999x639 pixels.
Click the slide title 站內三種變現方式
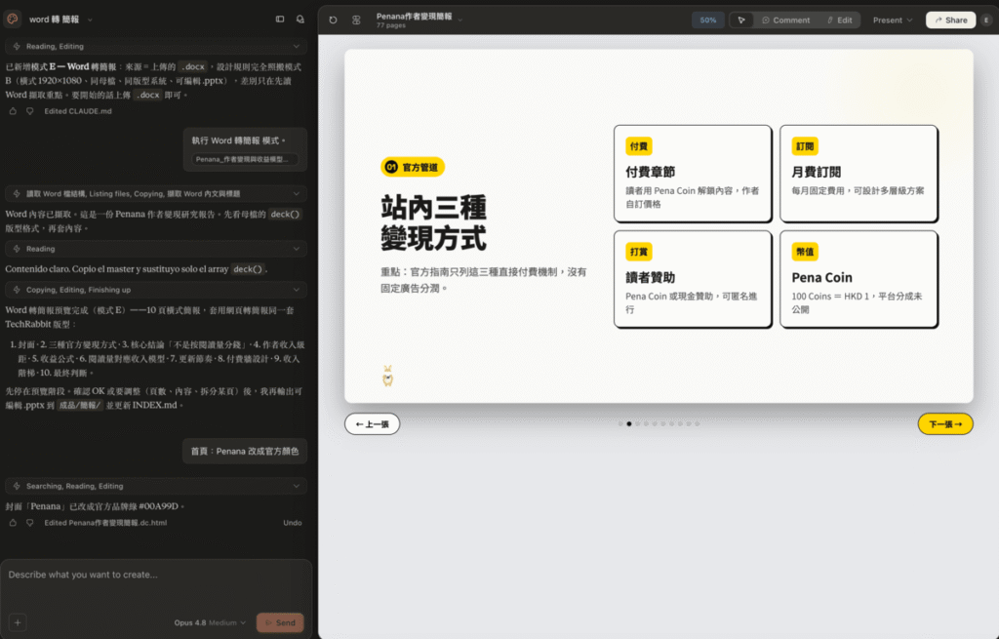[434, 223]
